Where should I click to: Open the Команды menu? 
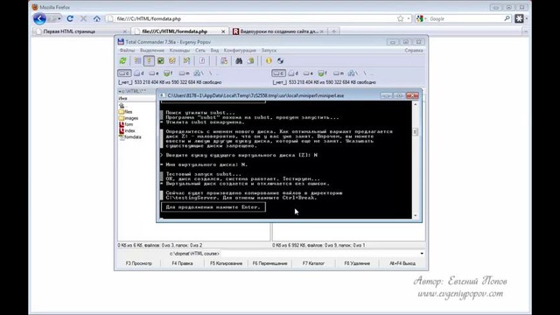pos(179,51)
